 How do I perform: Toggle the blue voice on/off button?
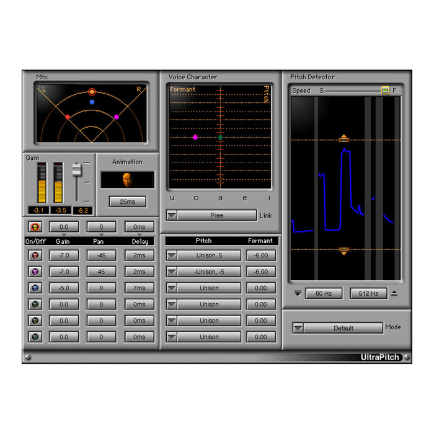(35, 288)
